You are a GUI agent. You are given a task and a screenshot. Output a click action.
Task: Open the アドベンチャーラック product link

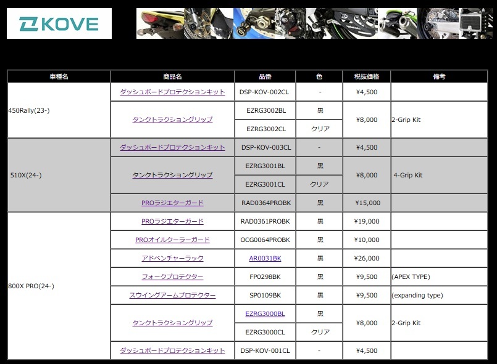coord(172,258)
